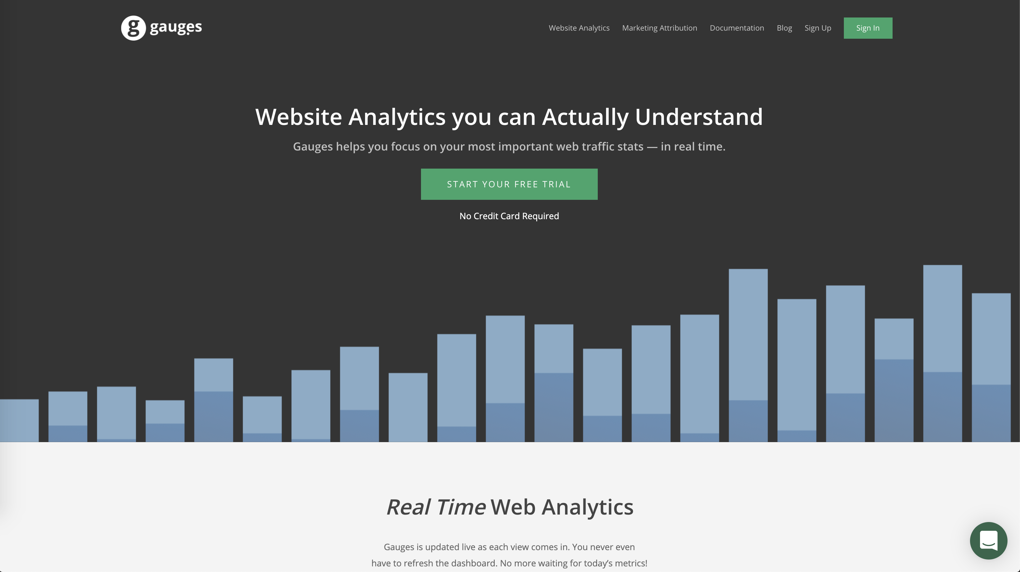The image size is (1020, 572).
Task: Click the Blog navigation link
Action: 784,27
